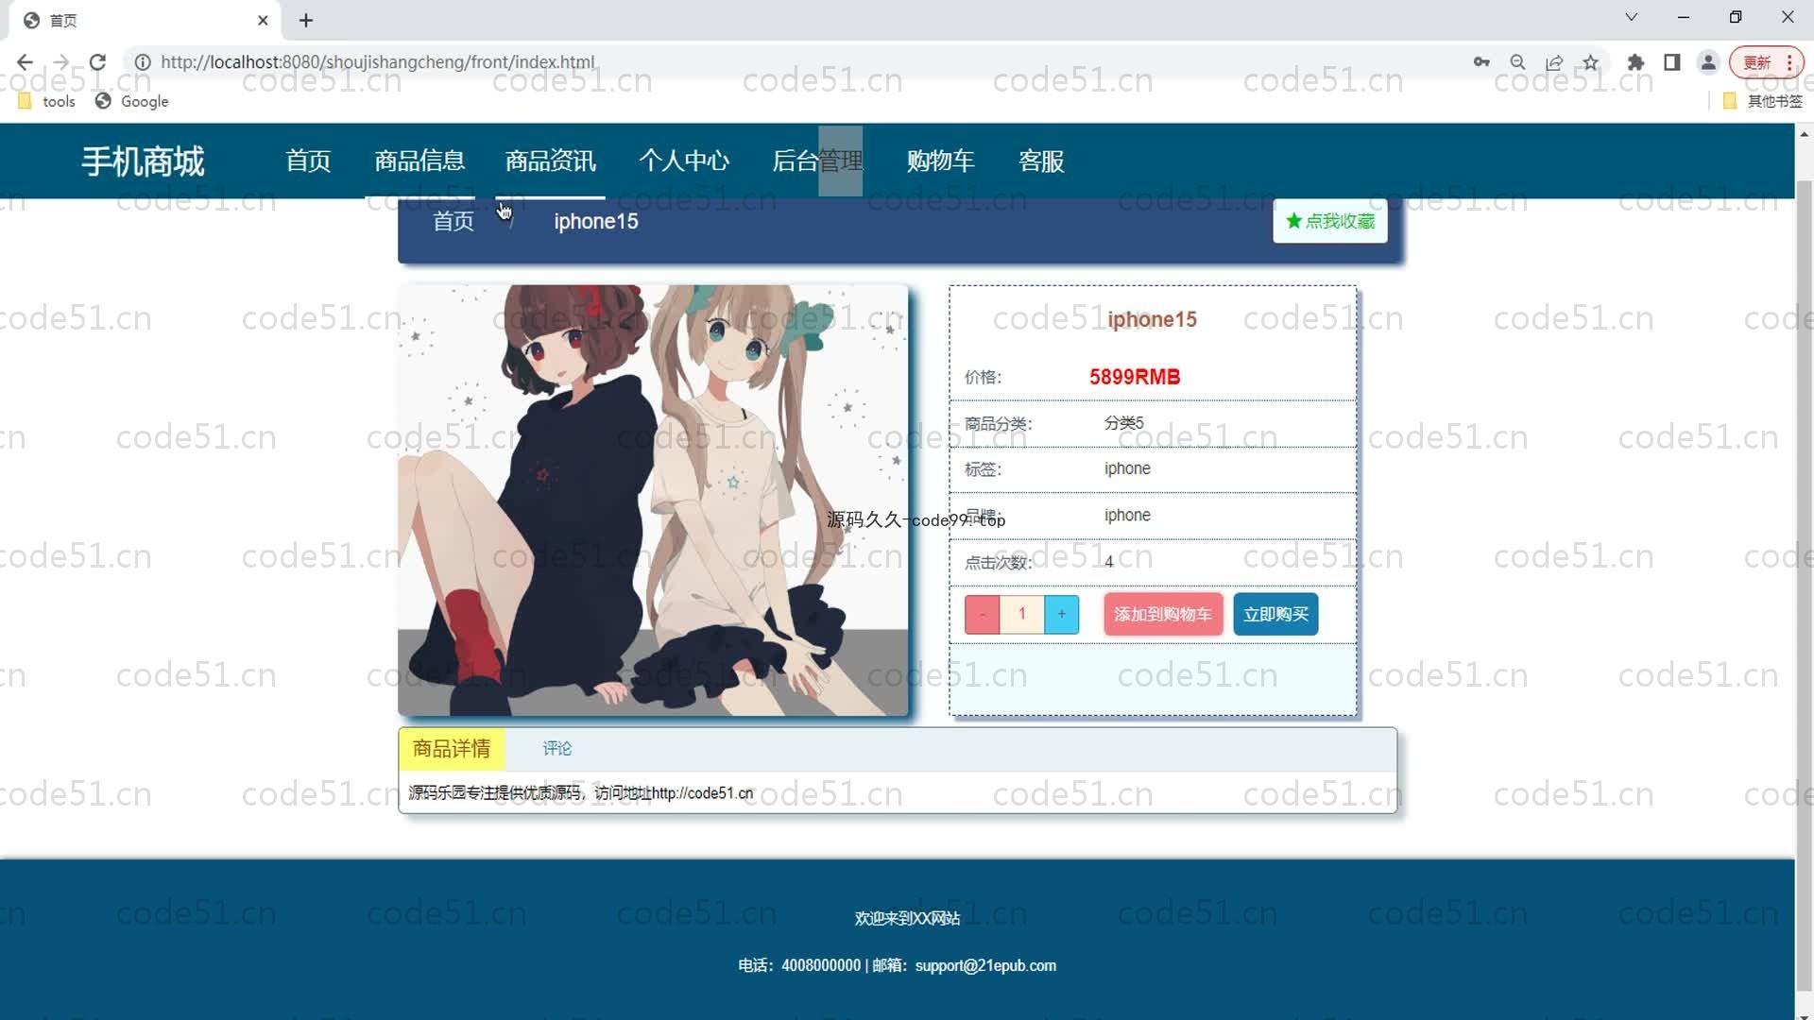Viewport: 1814px width, 1020px height.
Task: Select the 首页 browser tab
Action: point(146,20)
